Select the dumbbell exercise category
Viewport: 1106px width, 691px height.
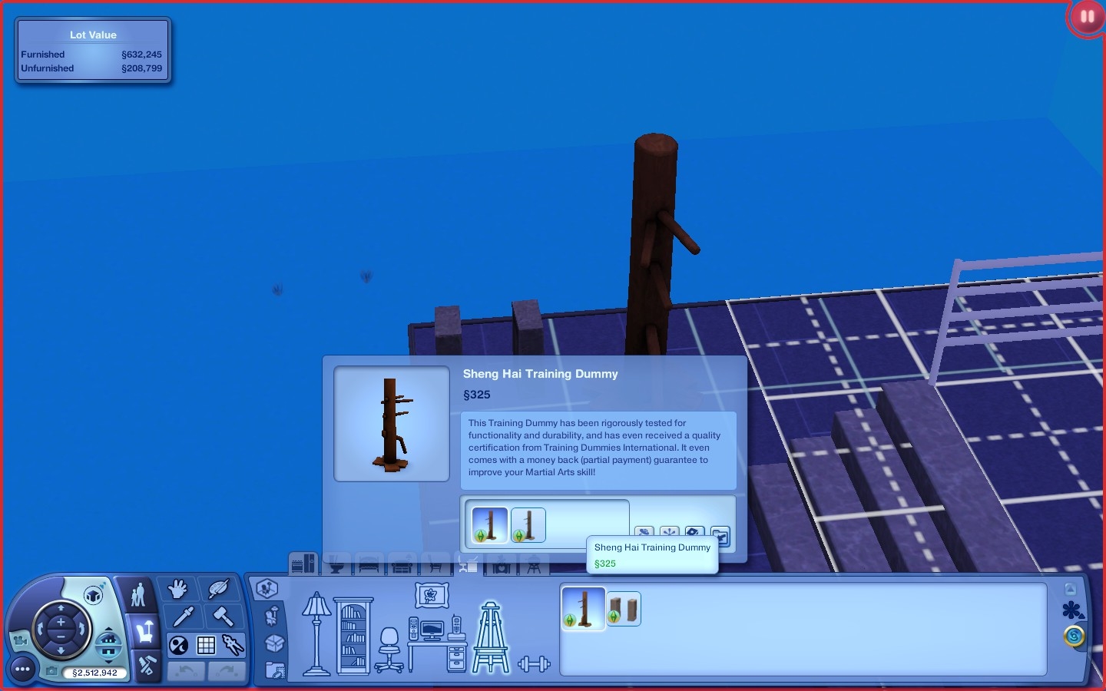pyautogui.click(x=534, y=663)
